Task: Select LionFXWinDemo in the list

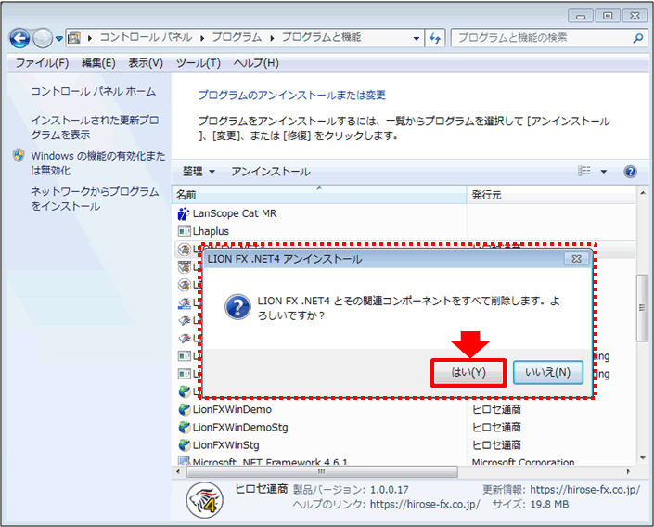Action: click(232, 410)
